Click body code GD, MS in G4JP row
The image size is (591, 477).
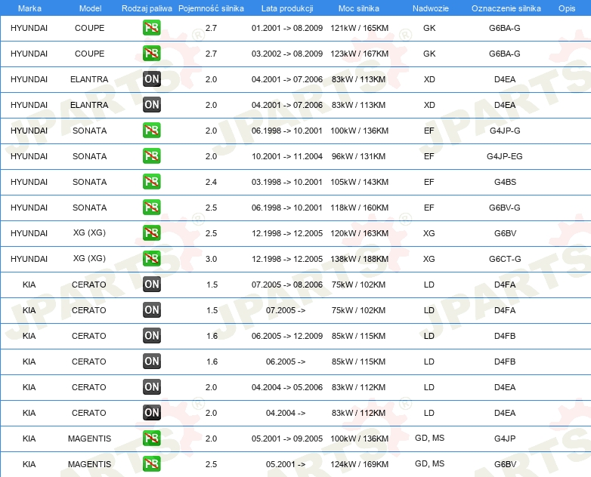click(430, 438)
